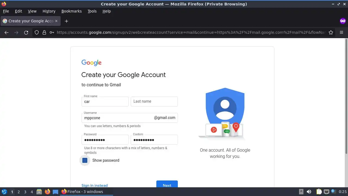Switch to workspace 4

pyautogui.click(x=32, y=192)
